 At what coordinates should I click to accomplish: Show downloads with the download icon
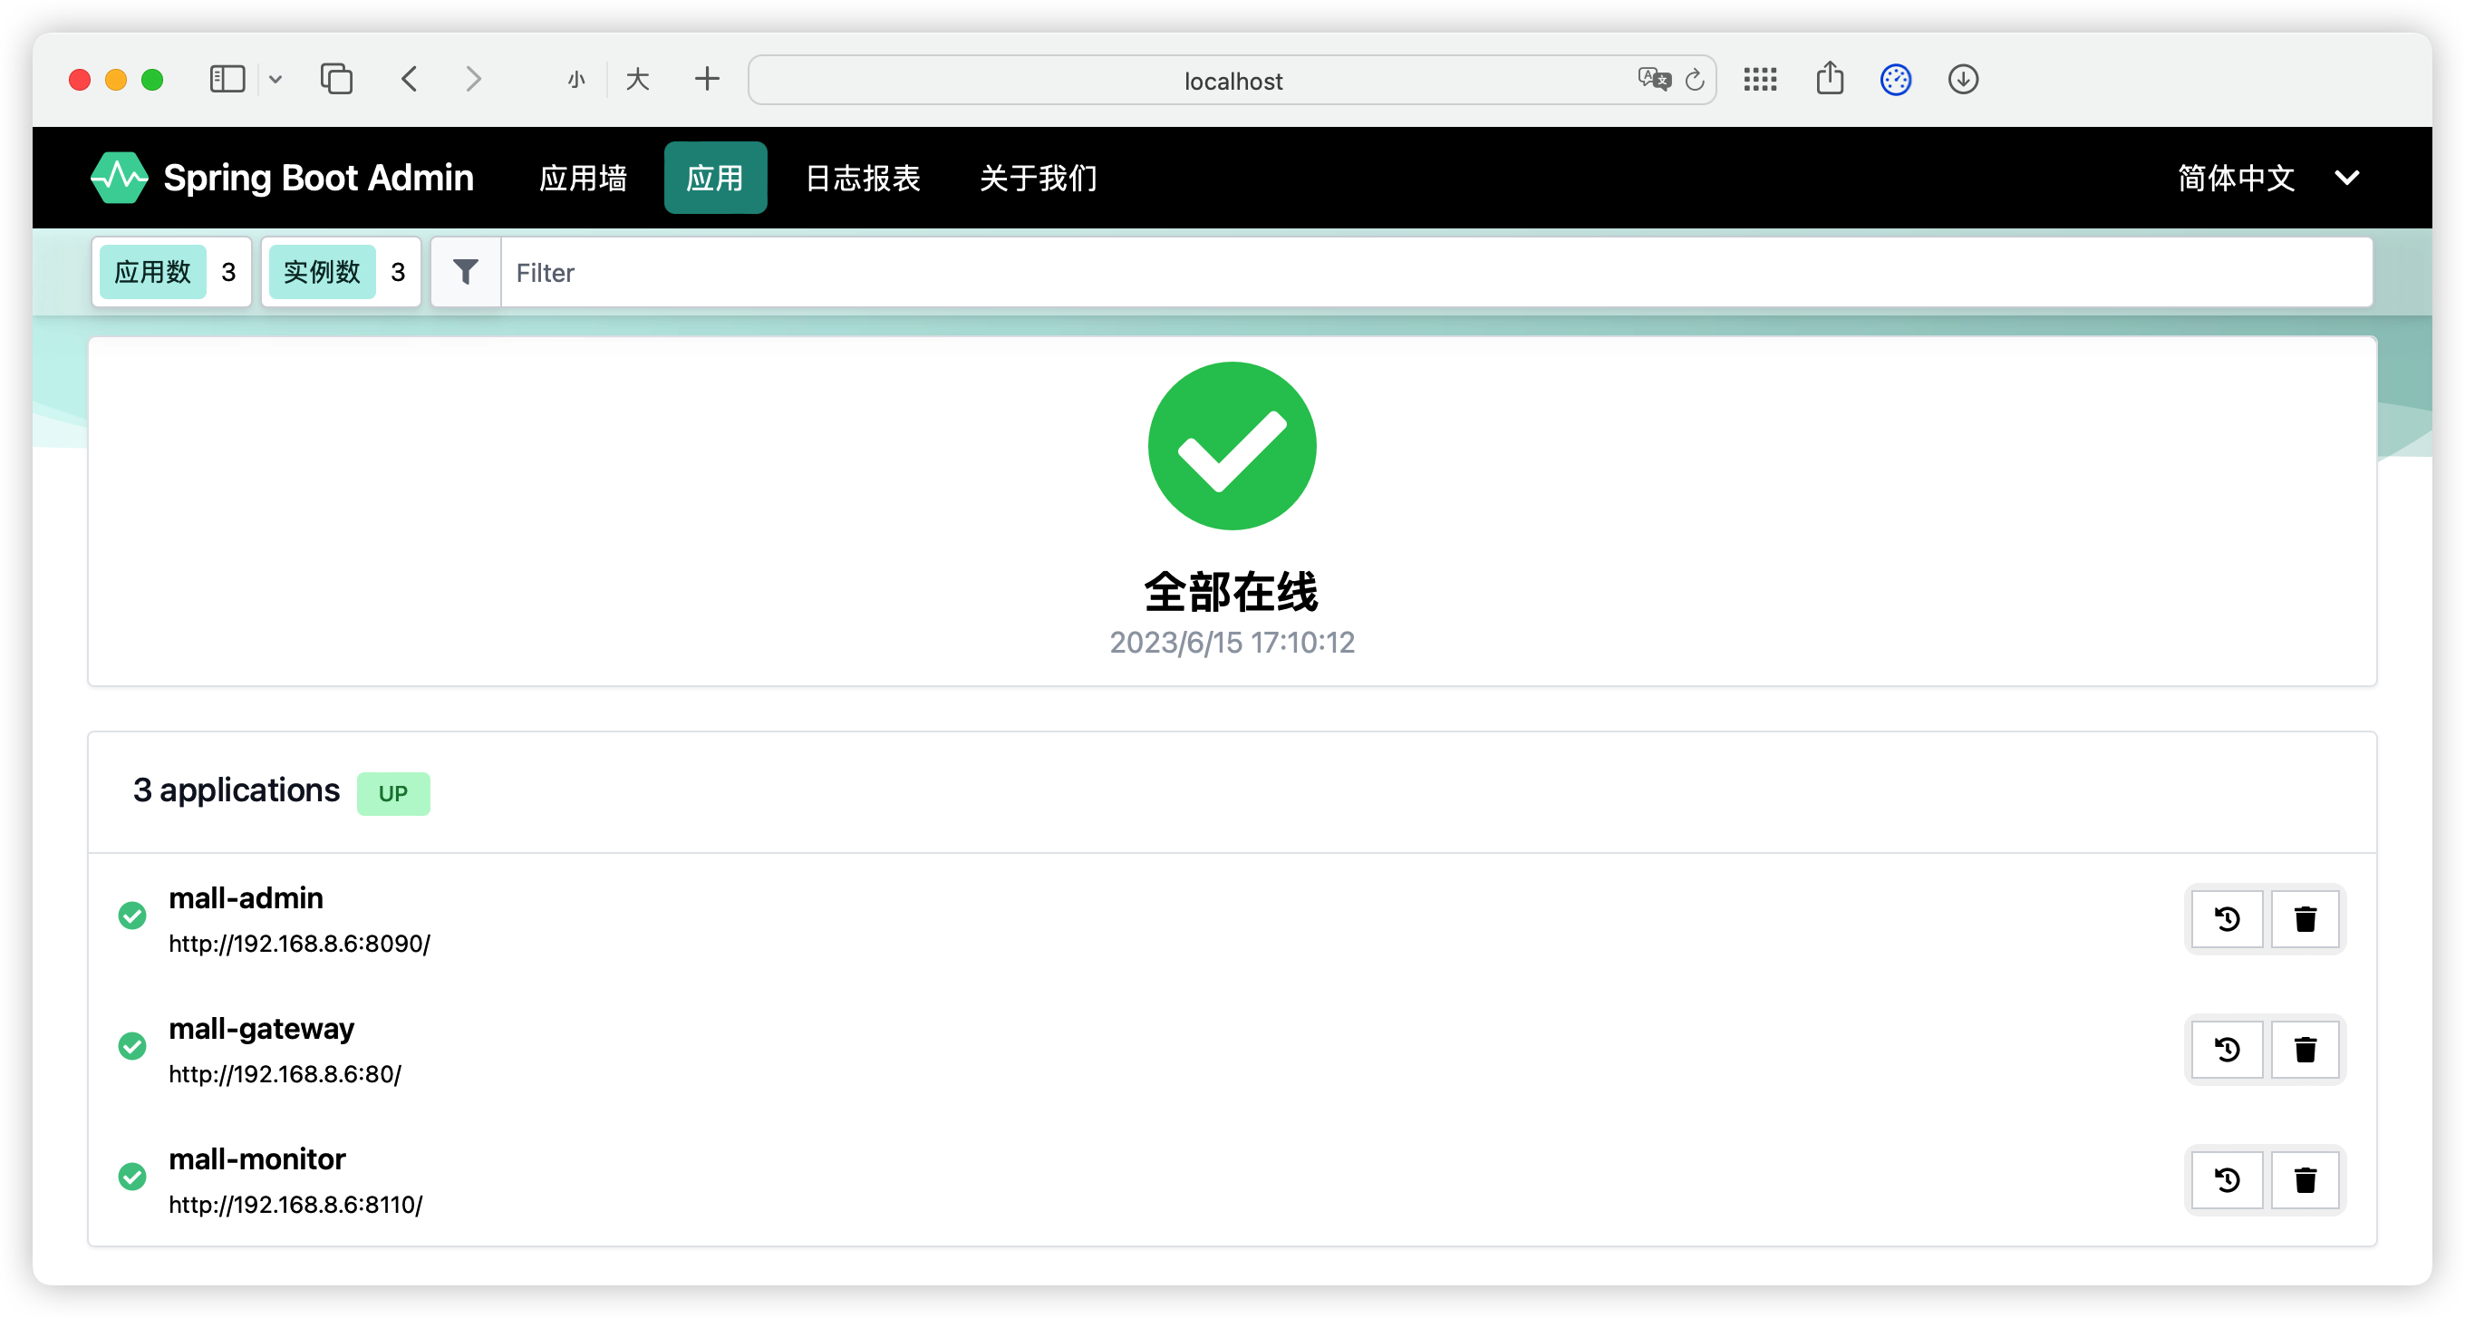pos(1963,79)
